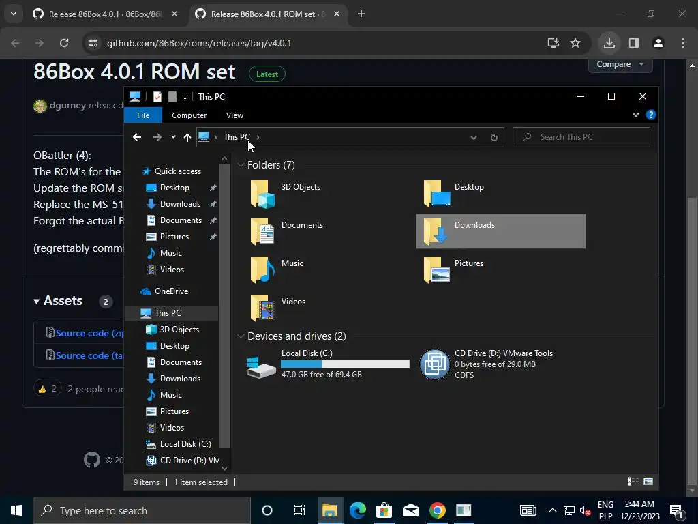
Task: Open Chrome downloads panel
Action: pyautogui.click(x=609, y=43)
